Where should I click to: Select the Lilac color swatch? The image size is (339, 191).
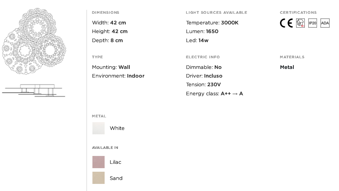click(x=98, y=162)
